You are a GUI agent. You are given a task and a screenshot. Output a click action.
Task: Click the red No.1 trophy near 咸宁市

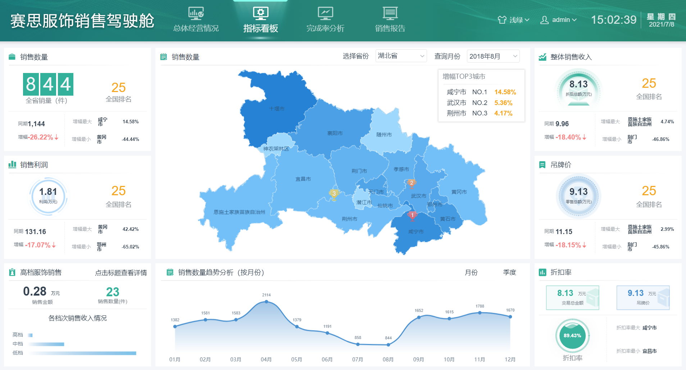point(412,216)
